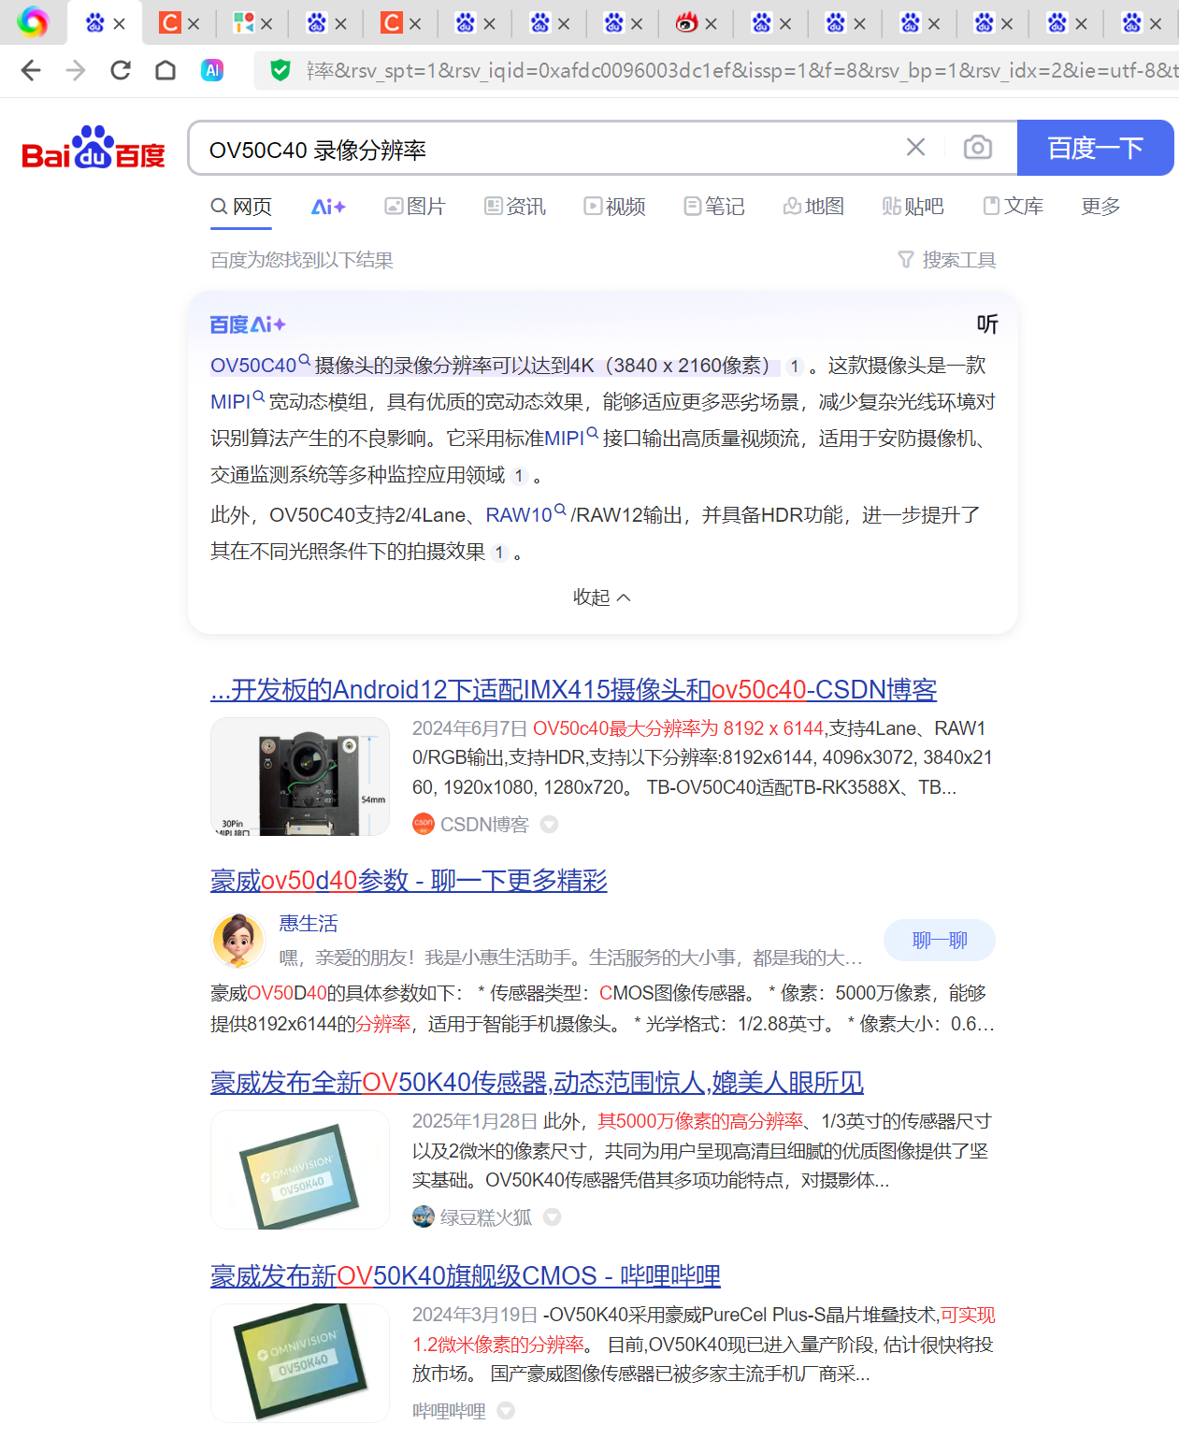Click the green security shield icon

[x=280, y=70]
